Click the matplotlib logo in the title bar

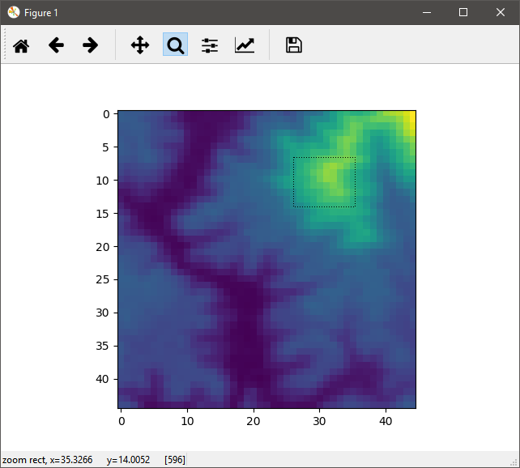(14, 13)
